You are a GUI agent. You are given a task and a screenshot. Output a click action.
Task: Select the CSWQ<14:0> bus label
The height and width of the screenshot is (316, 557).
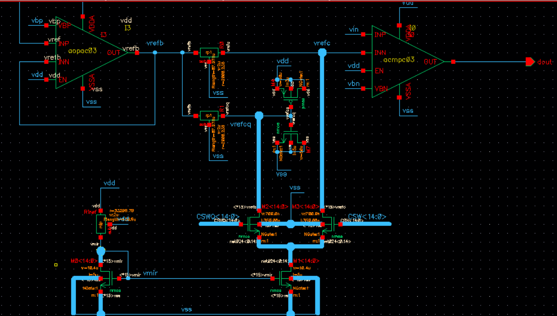pyautogui.click(x=218, y=217)
